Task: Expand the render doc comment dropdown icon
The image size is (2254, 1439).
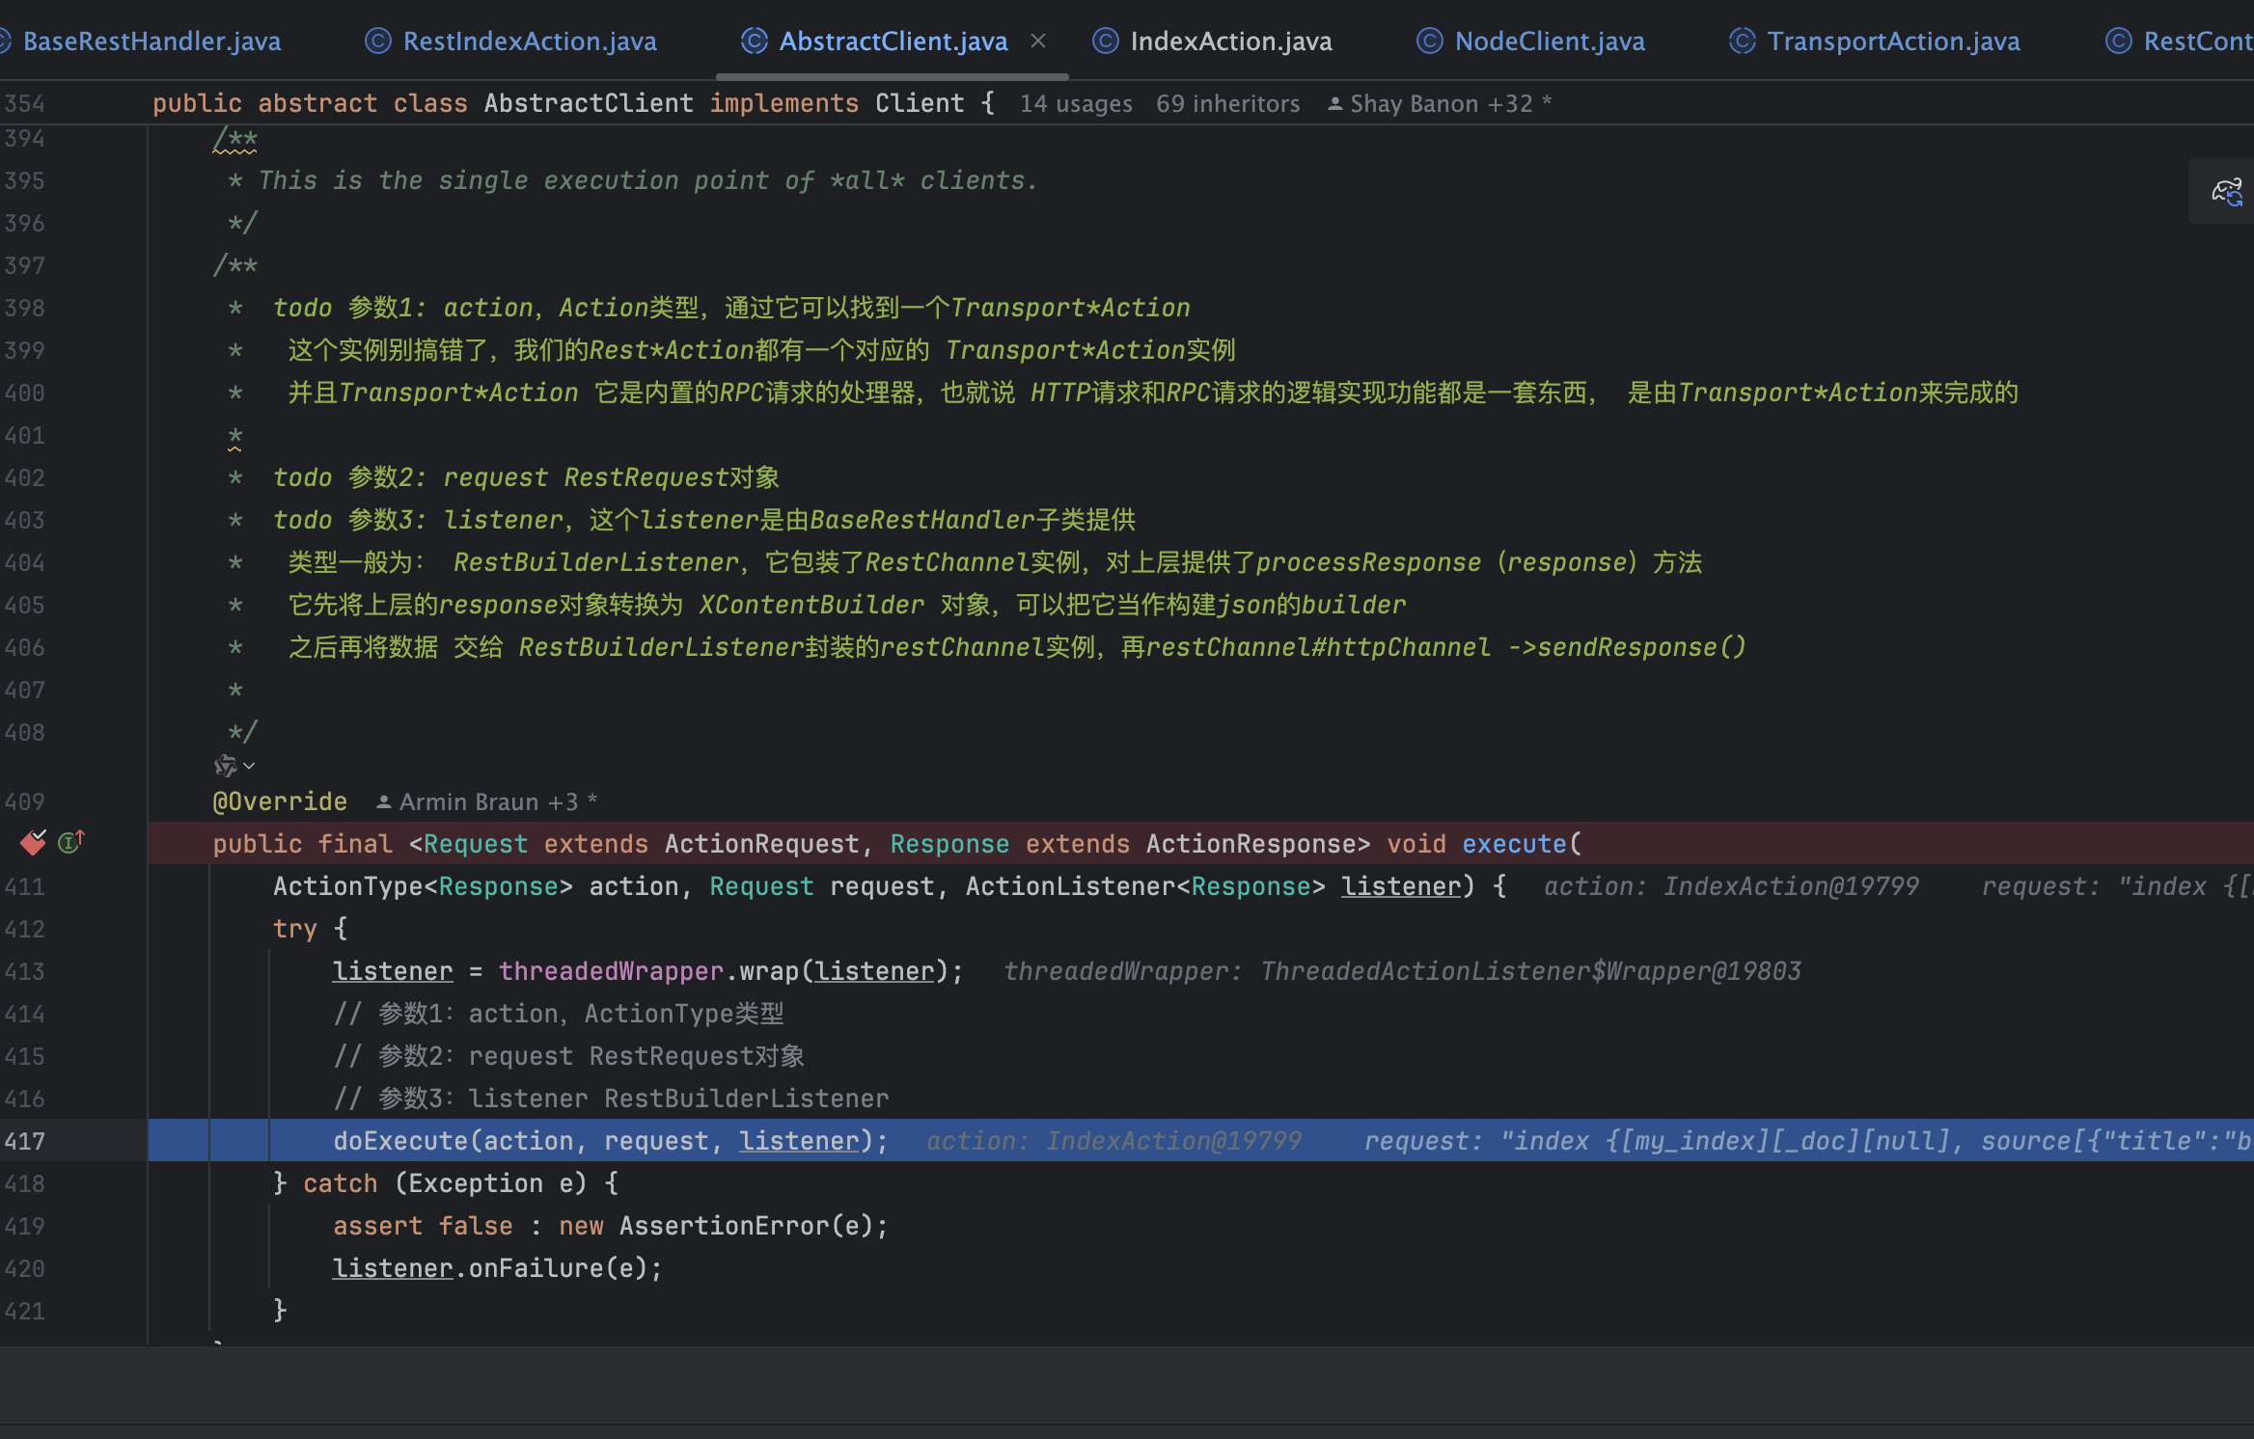Action: point(234,766)
